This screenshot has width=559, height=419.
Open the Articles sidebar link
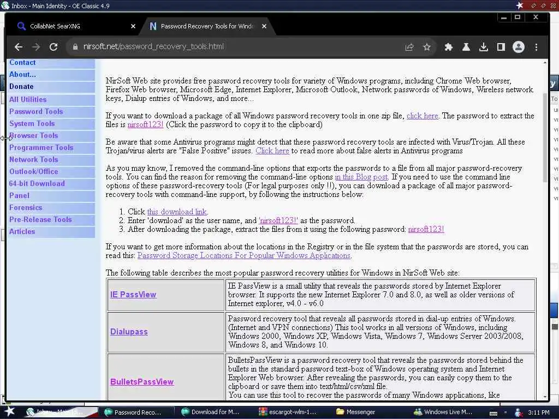click(x=22, y=231)
